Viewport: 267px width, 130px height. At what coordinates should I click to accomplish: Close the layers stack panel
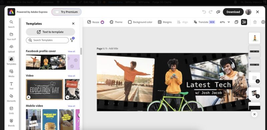coord(254,114)
